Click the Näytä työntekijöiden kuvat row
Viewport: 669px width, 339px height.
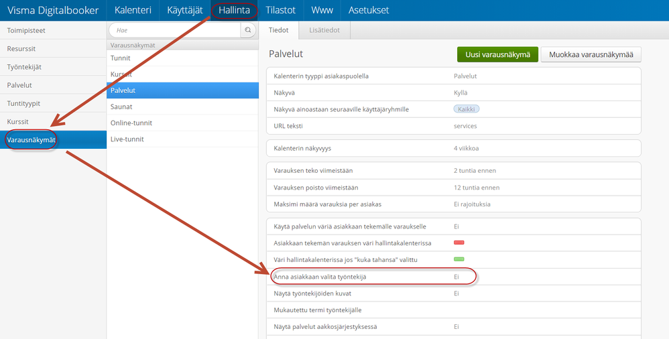coord(454,293)
